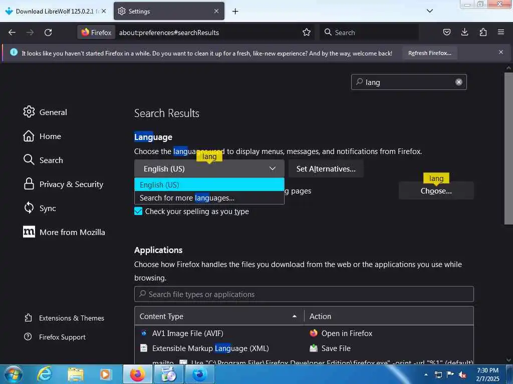Open Windows Media Player from taskbar
The width and height of the screenshot is (513, 384).
tap(105, 374)
